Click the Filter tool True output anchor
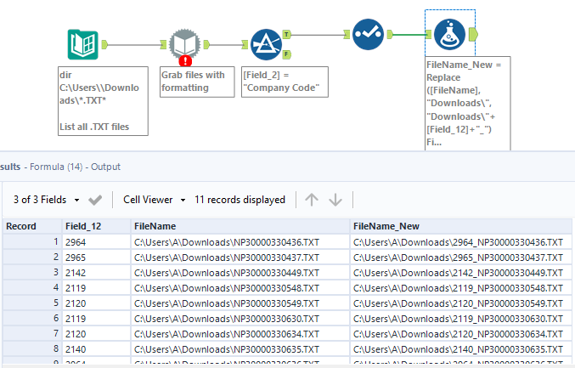The image size is (575, 368). click(x=287, y=35)
